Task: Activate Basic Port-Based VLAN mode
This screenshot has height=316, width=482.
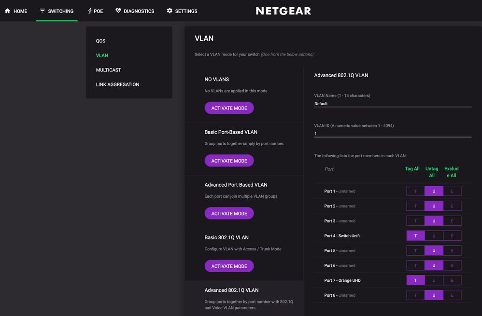Action: pos(229,161)
